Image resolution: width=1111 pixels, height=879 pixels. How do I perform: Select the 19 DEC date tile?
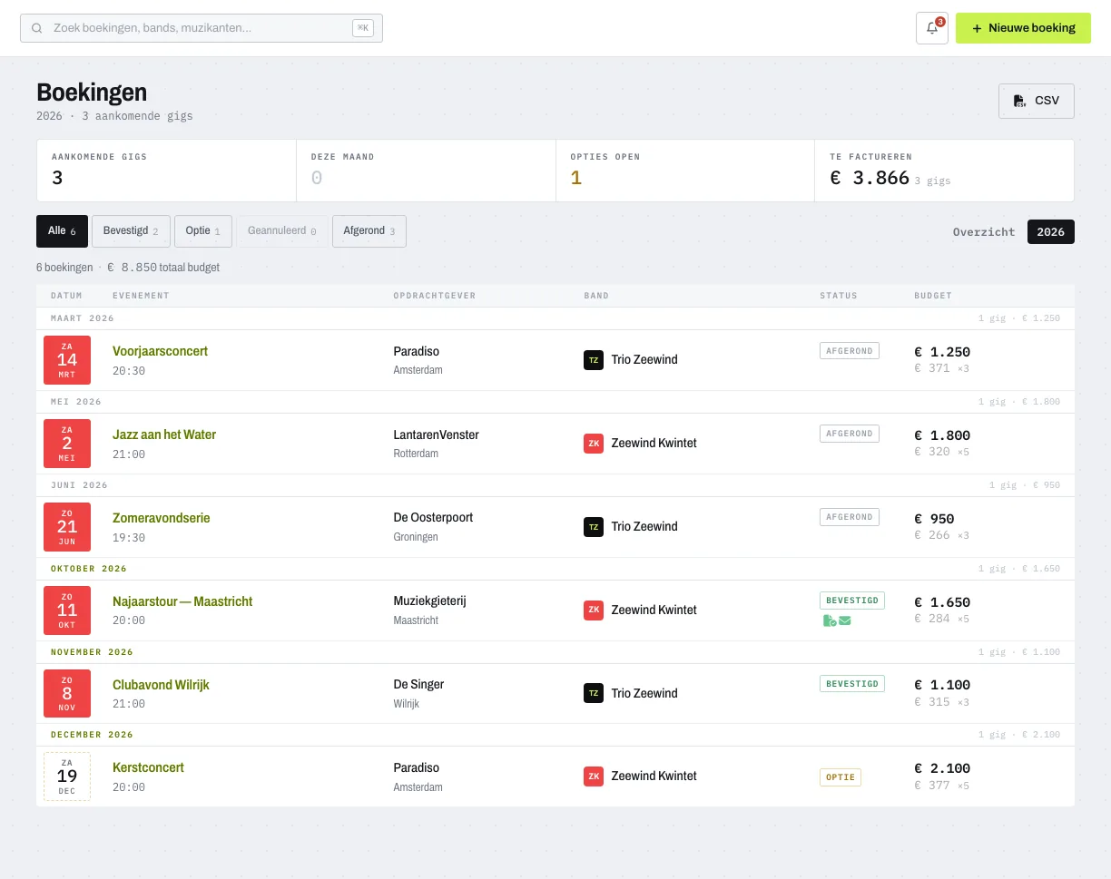click(x=67, y=776)
